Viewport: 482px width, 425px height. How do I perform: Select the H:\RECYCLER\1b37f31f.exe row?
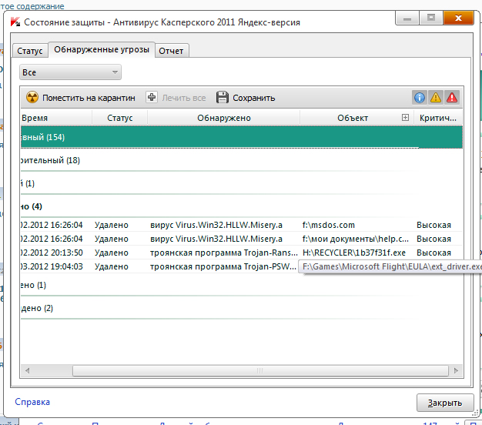(242, 253)
